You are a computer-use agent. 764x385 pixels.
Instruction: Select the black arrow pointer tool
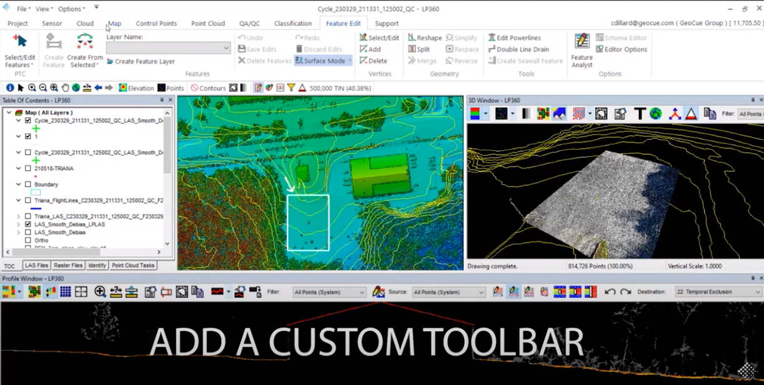point(21,88)
